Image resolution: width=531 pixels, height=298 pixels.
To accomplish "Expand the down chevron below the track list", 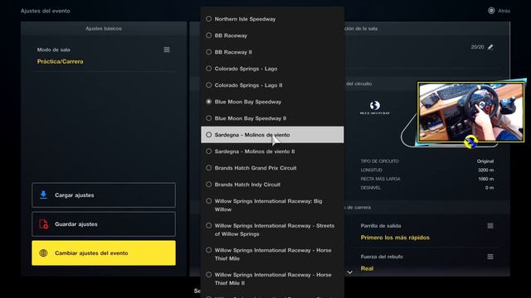I will tap(350, 272).
